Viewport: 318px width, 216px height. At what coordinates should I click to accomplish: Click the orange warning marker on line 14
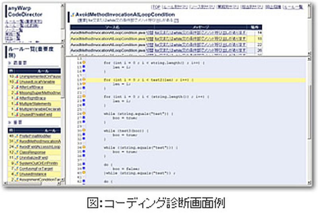(84, 63)
